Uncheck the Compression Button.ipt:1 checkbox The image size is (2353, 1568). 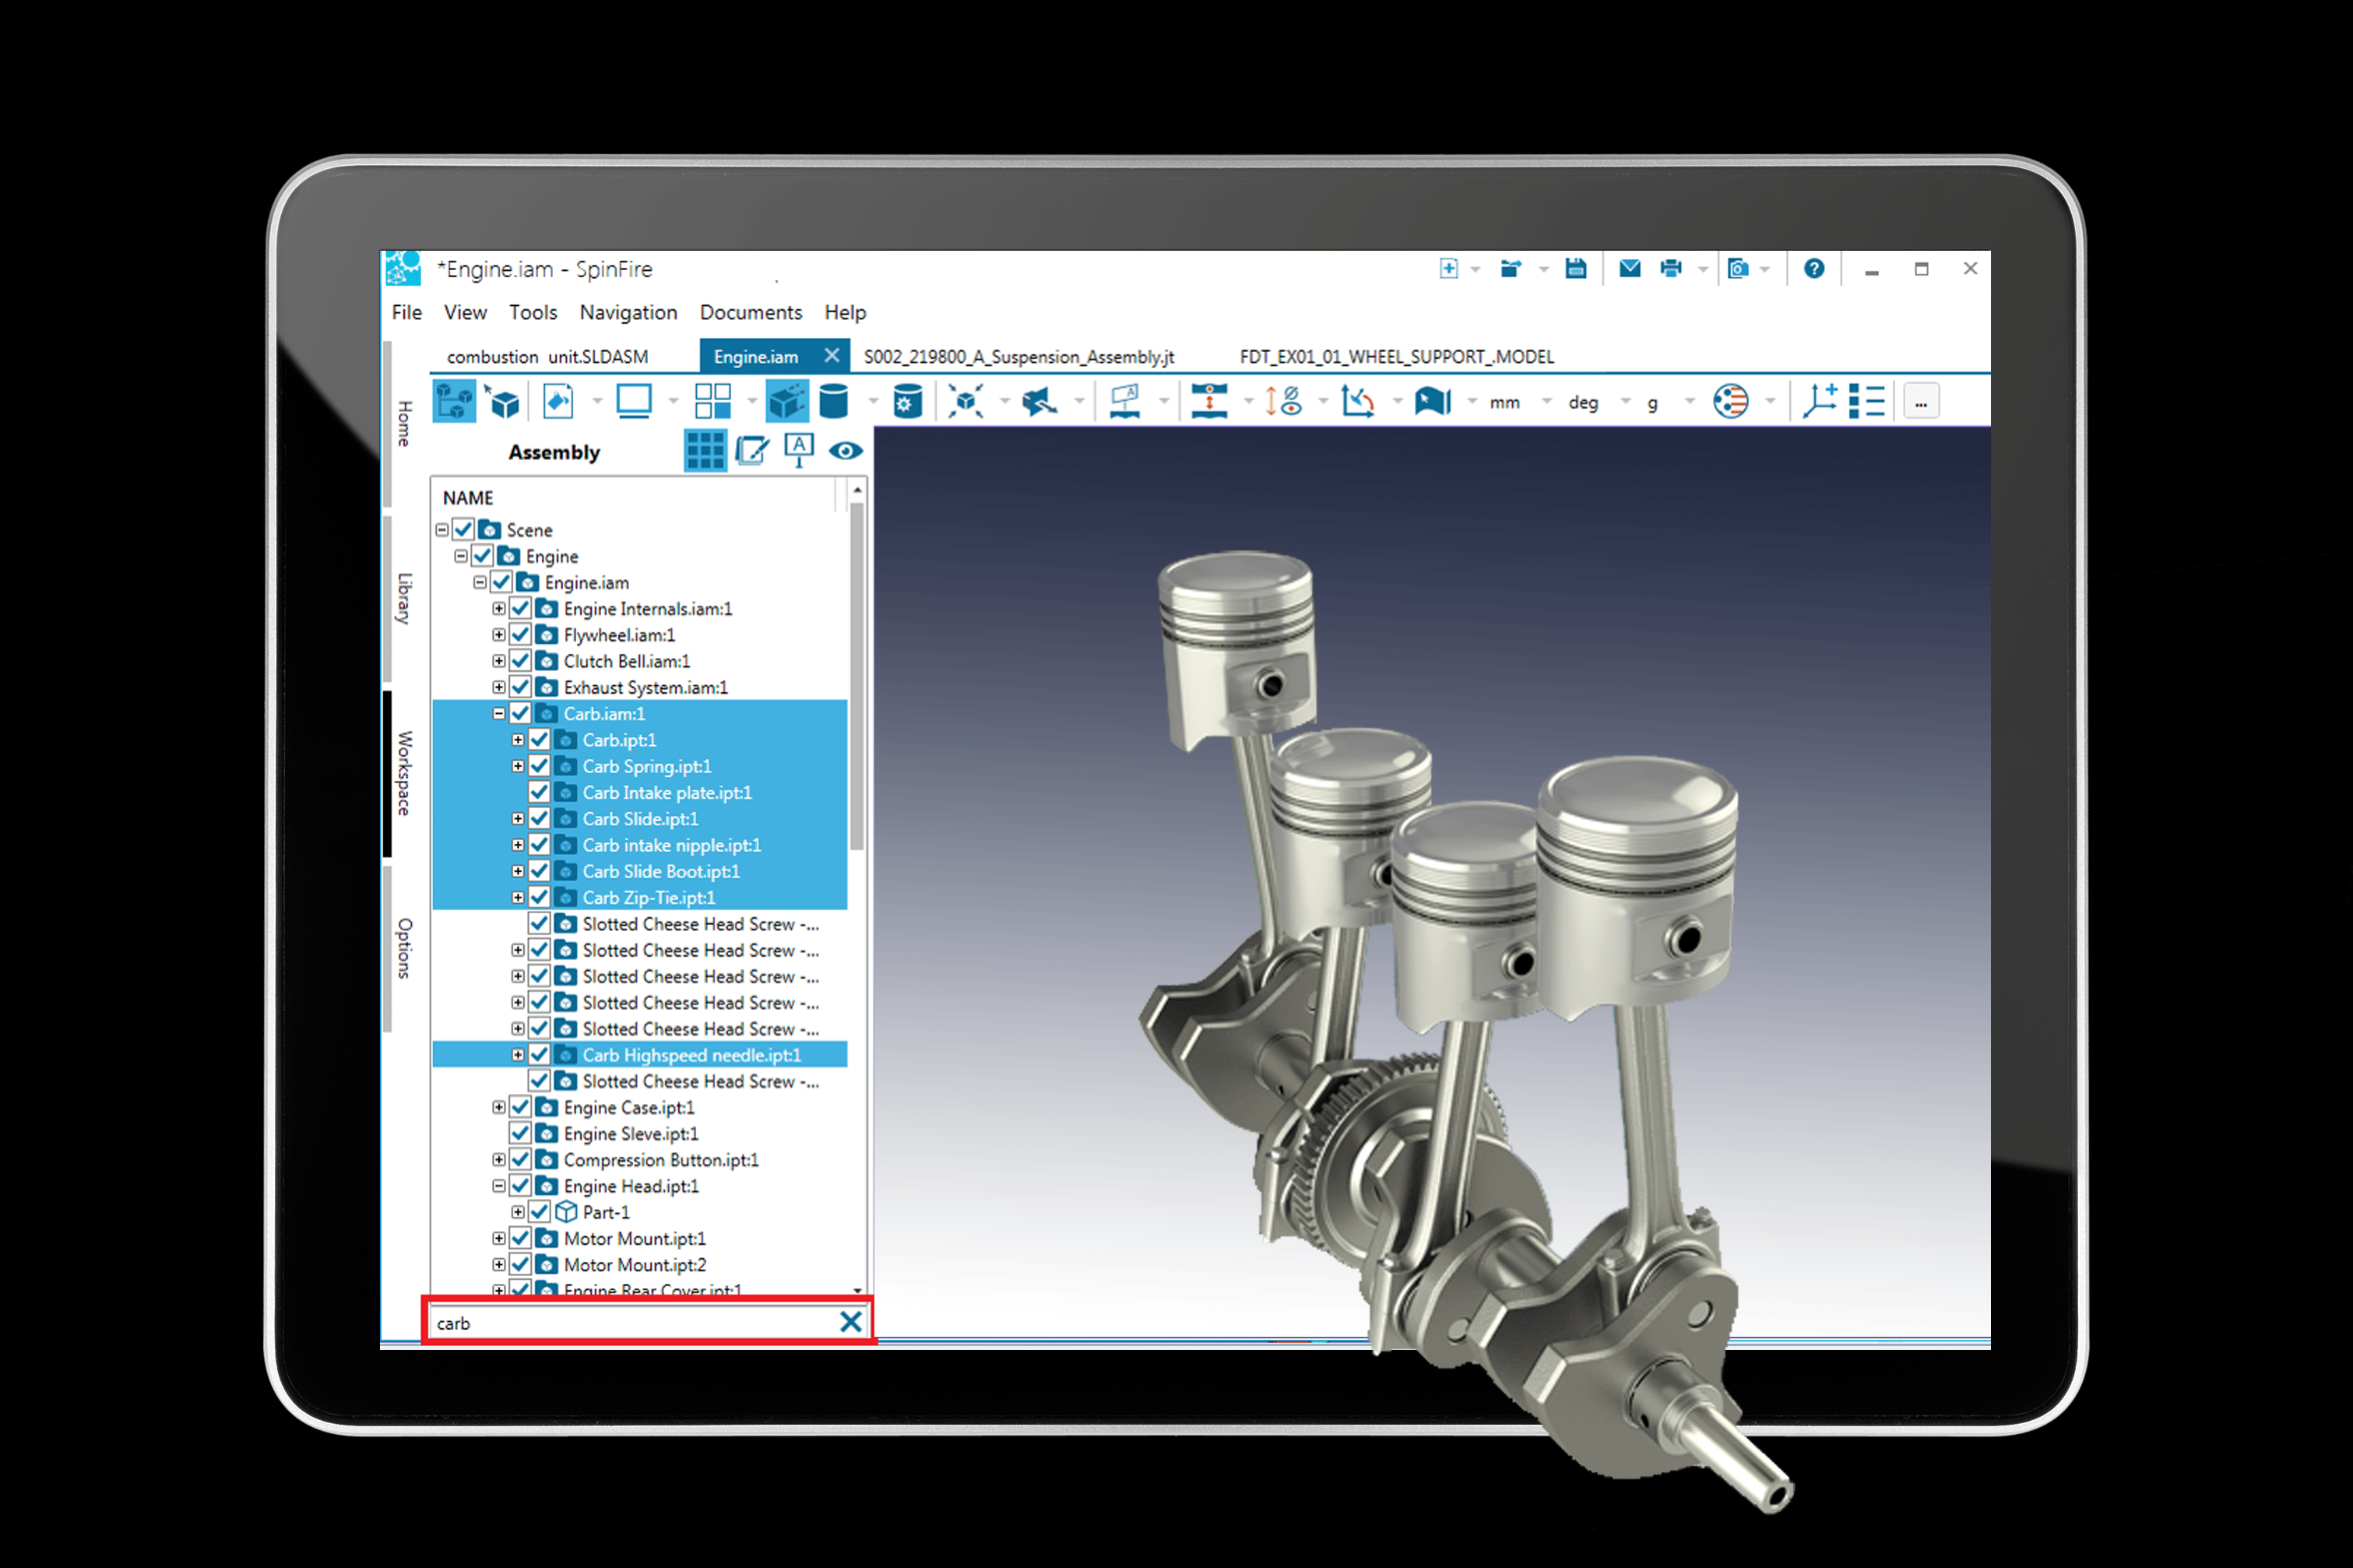click(x=520, y=1159)
